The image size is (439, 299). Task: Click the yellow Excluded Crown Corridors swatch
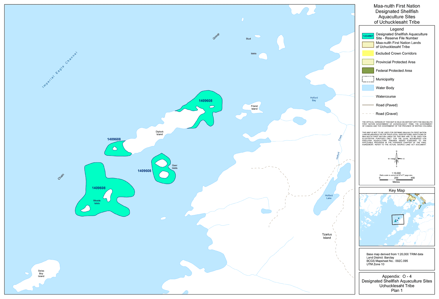pyautogui.click(x=368, y=53)
